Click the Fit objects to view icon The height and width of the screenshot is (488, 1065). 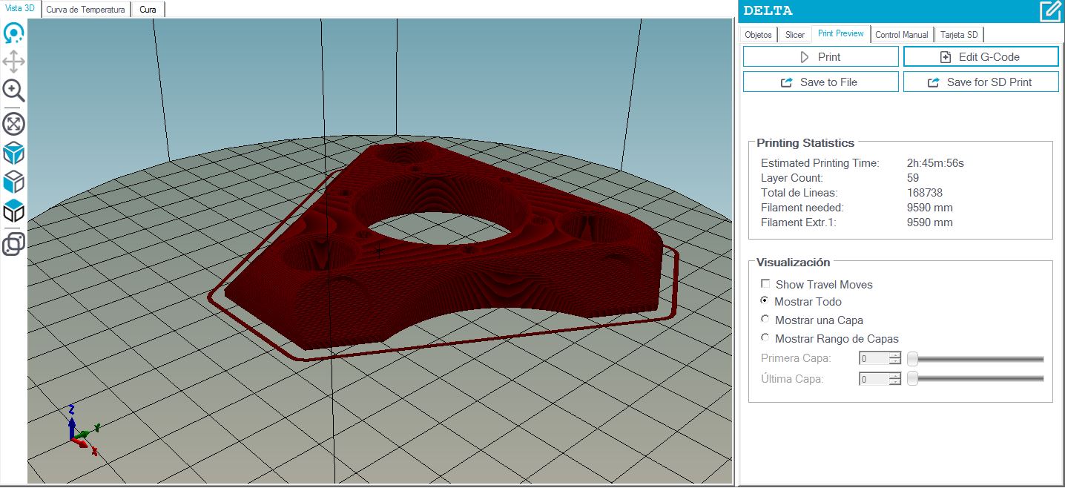14,123
